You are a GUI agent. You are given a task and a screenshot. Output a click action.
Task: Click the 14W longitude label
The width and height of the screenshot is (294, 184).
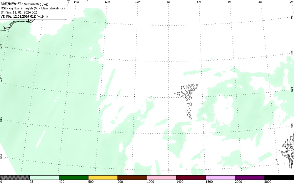click(x=76, y=2)
